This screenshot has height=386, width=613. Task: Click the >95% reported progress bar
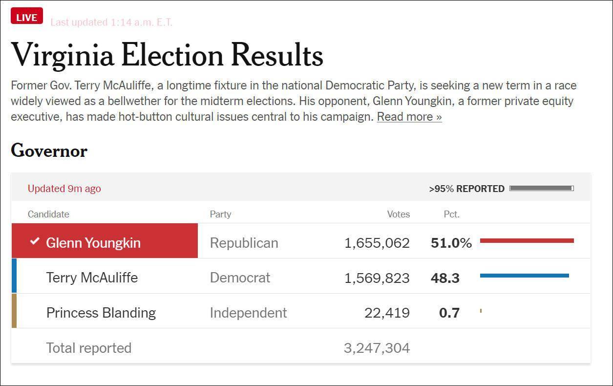(541, 188)
